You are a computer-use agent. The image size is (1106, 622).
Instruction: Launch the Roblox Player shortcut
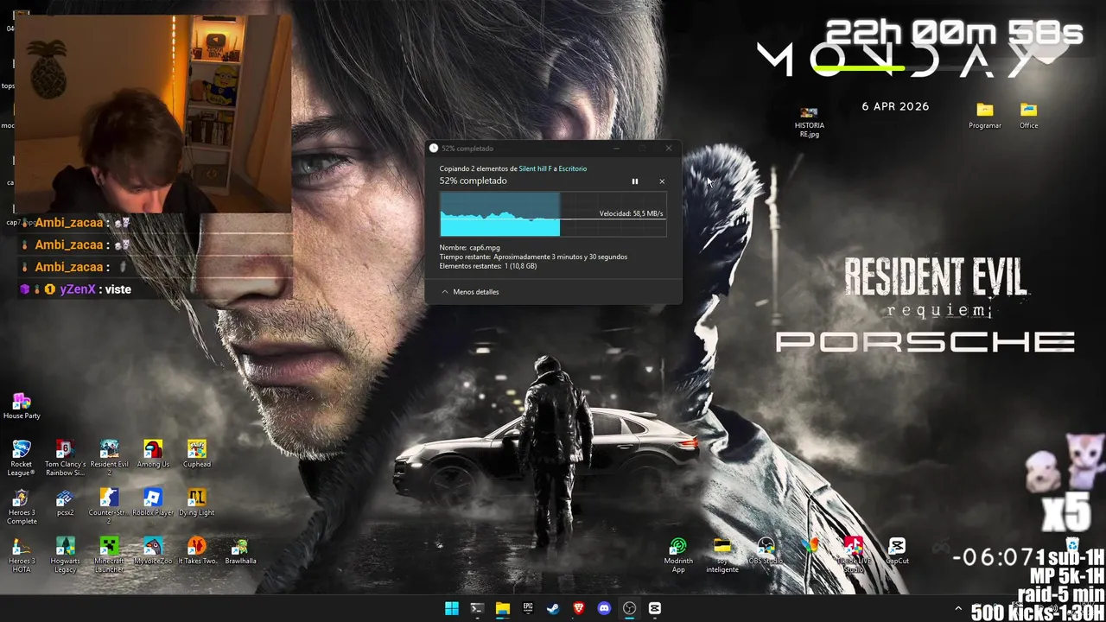coord(153,503)
